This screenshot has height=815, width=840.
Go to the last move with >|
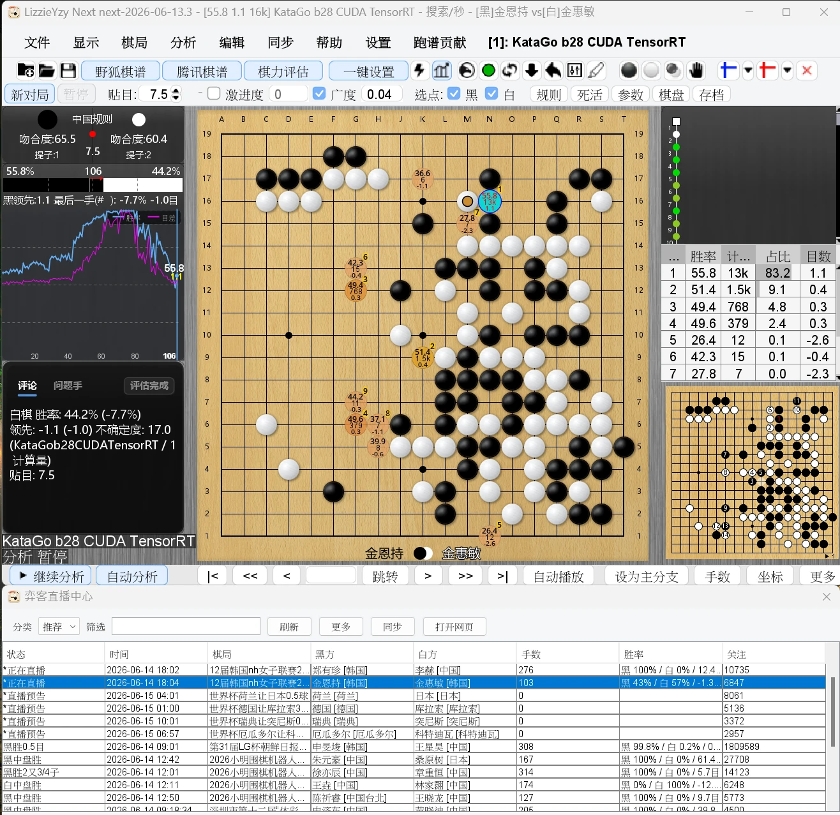[502, 576]
